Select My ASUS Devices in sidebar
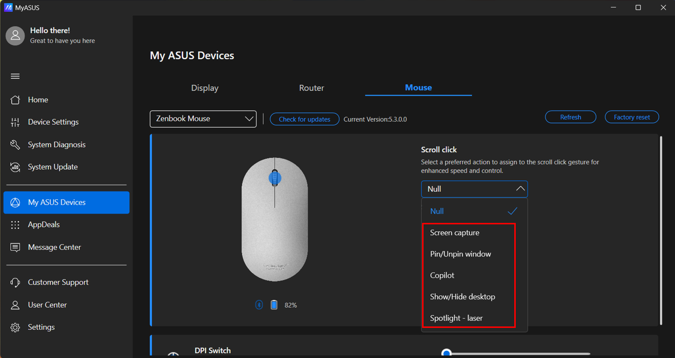The height and width of the screenshot is (358, 675). tap(67, 203)
